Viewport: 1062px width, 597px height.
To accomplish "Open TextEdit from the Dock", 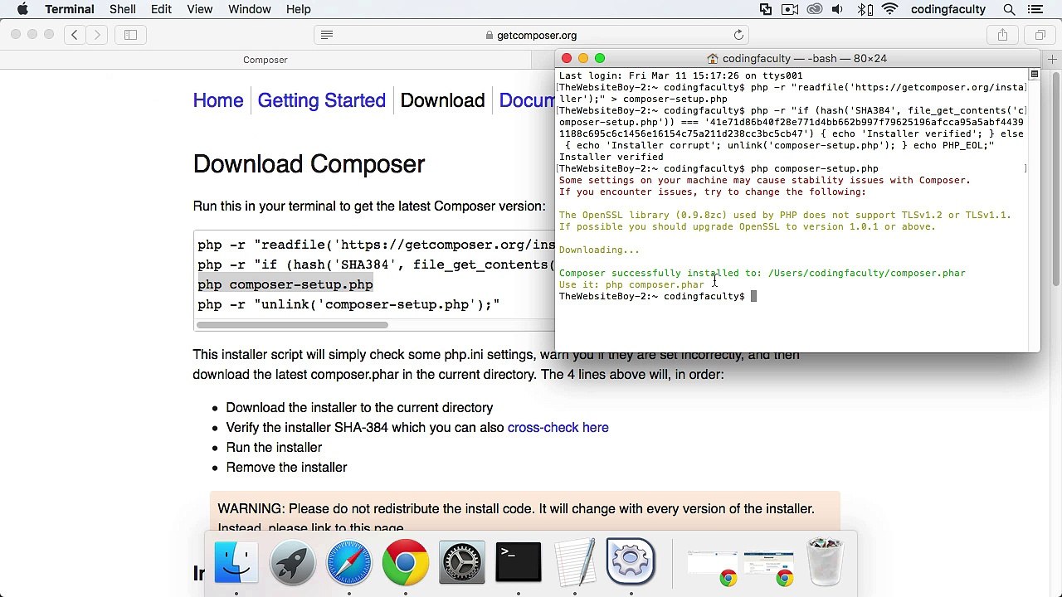I will (575, 563).
